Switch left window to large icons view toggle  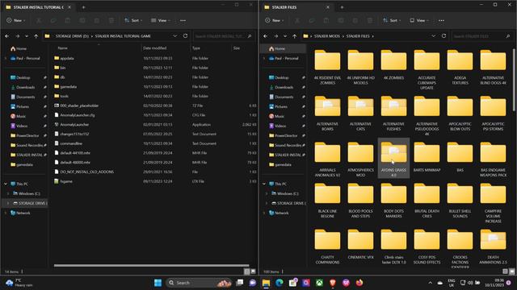(x=253, y=271)
